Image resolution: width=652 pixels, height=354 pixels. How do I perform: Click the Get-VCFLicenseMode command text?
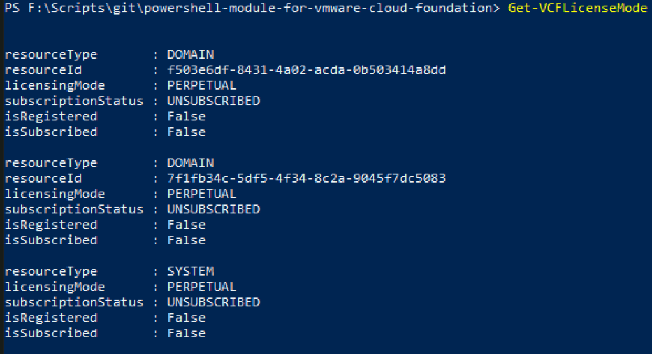click(577, 9)
